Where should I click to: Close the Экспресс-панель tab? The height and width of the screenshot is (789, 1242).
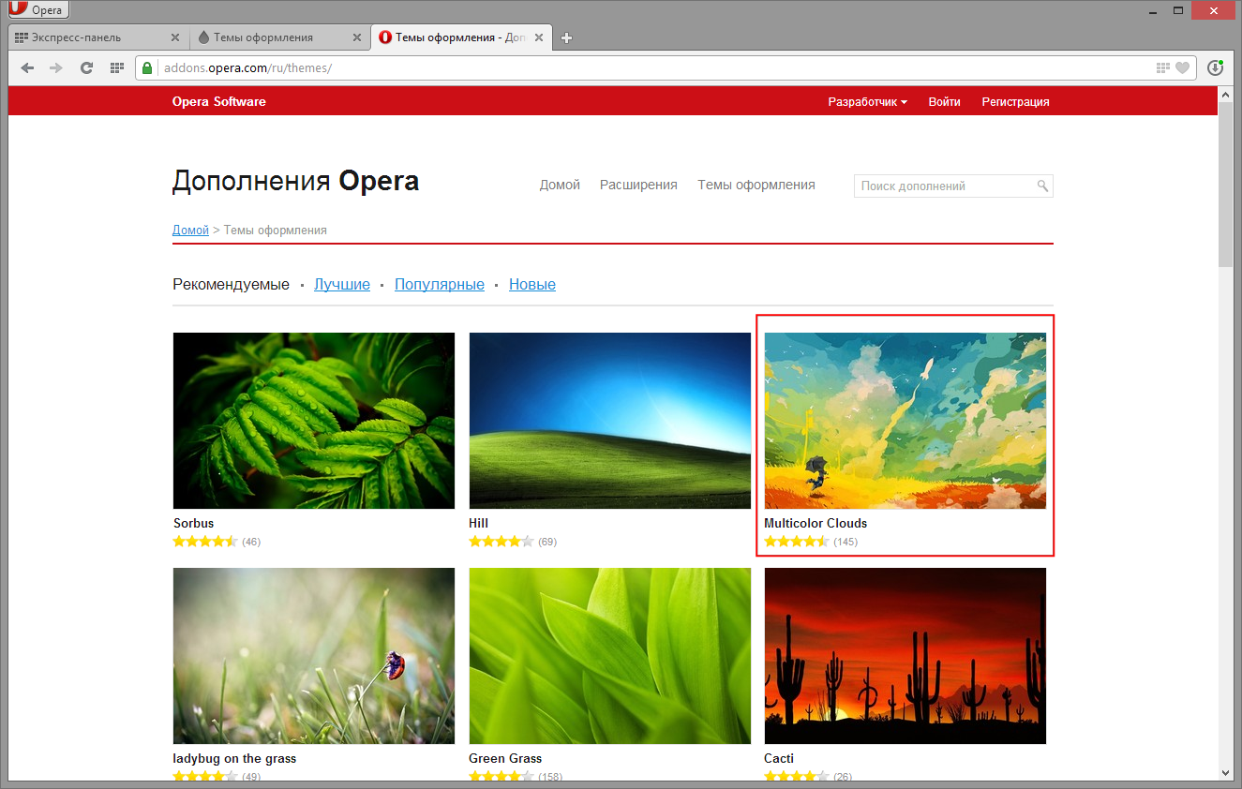point(175,37)
